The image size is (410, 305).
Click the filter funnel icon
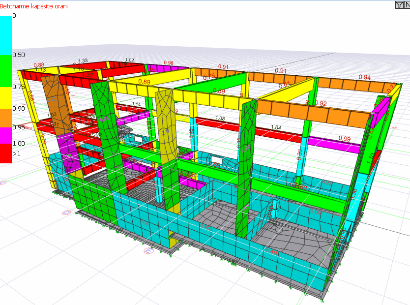(x=400, y=4)
